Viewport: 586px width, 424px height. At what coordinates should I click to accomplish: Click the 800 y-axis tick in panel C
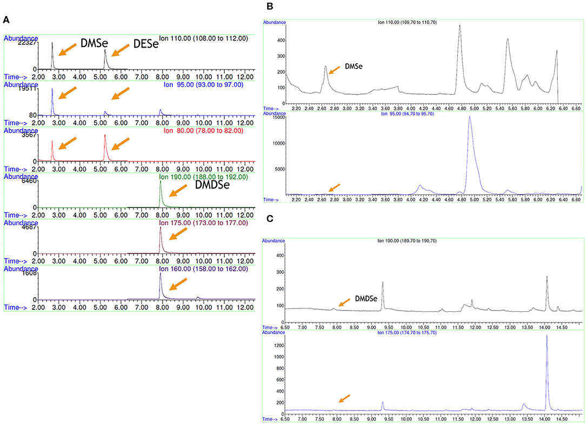coord(281,368)
